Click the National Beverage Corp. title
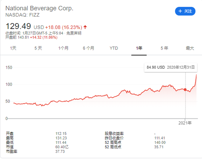The width and height of the screenshot is (202, 160). (39, 8)
